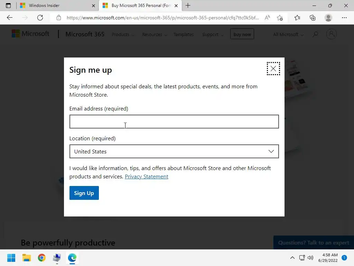The height and width of the screenshot is (266, 354).
Task: Open the volume tray icon
Action: click(x=310, y=258)
